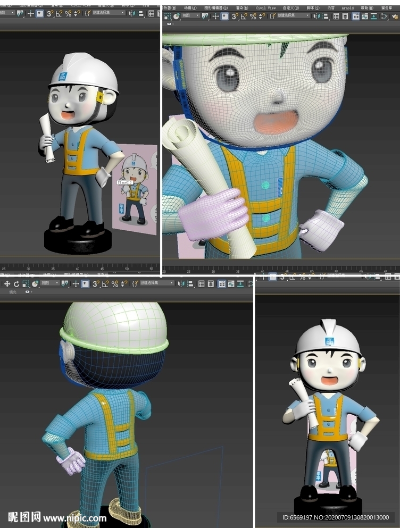Toggle Layer Explorer in bottom-left panel
The image size is (400, 528).
[x=211, y=284]
